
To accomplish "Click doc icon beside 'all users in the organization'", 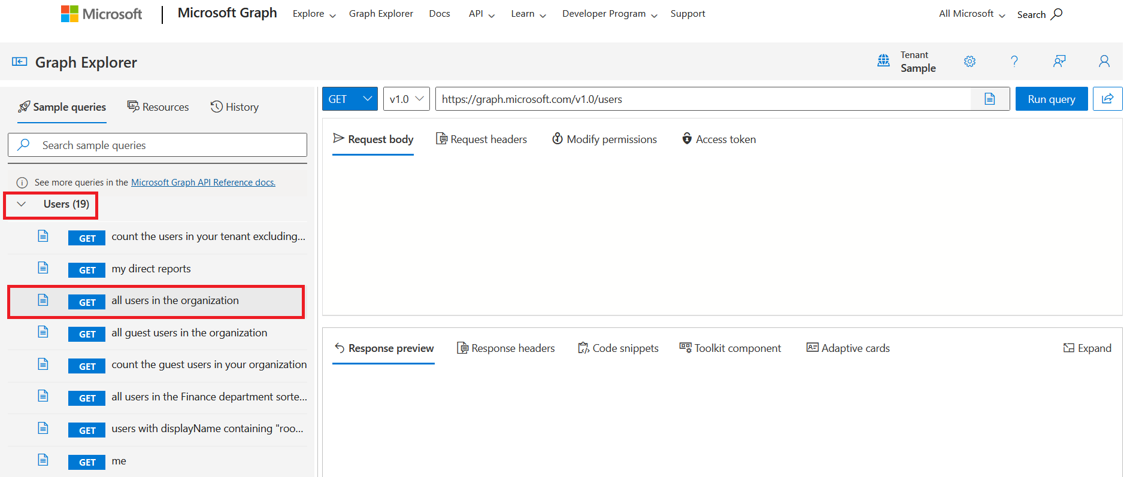I will click(x=43, y=300).
